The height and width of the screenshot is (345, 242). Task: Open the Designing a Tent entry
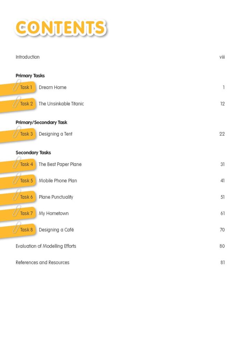(x=56, y=134)
